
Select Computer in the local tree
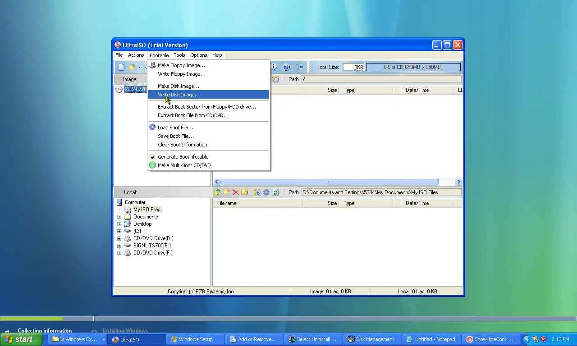(x=135, y=202)
